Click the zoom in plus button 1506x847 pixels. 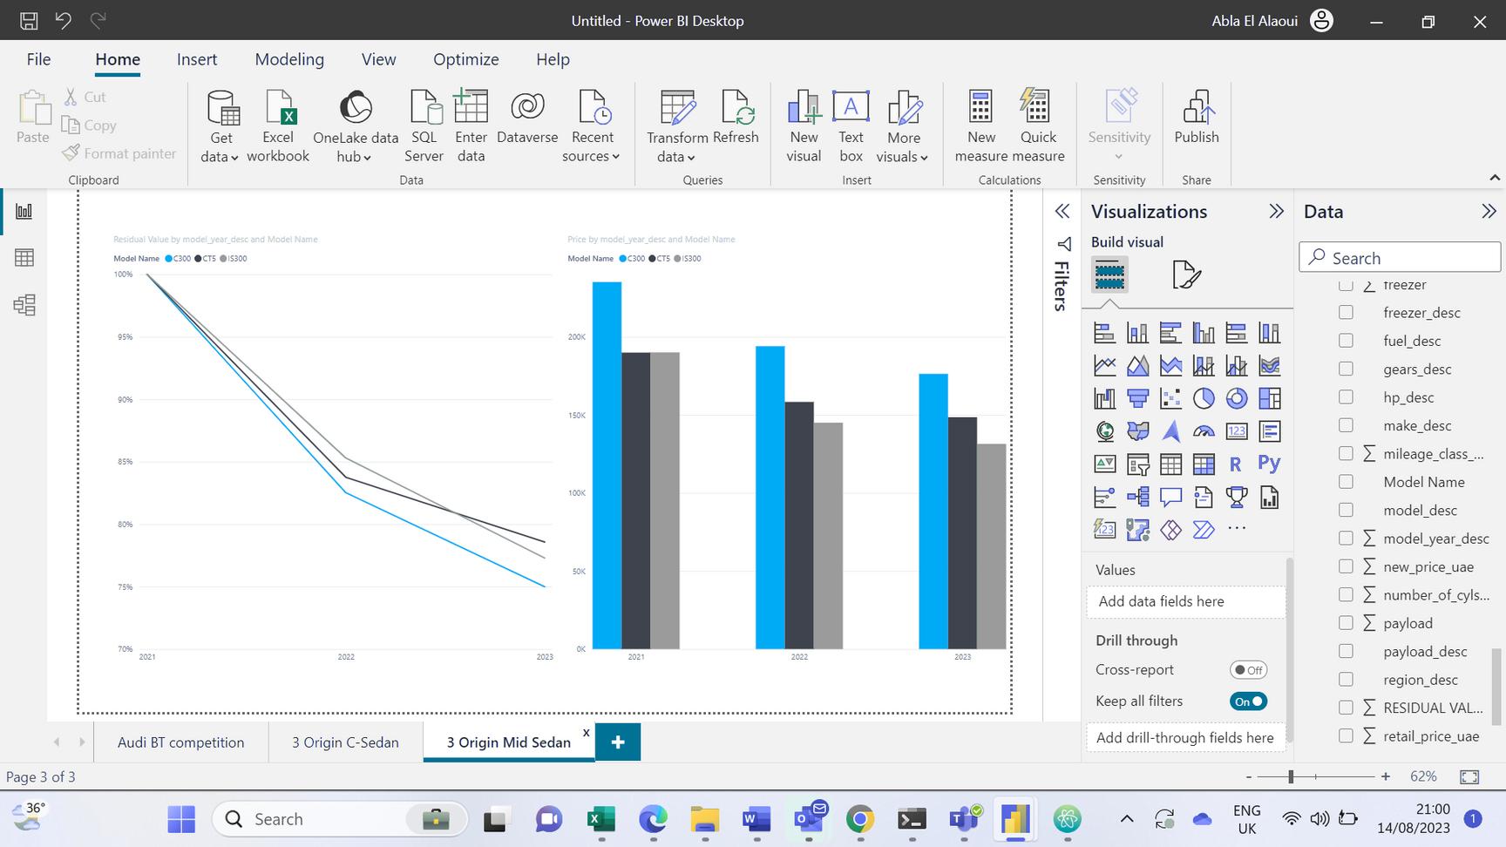coord(1386,776)
